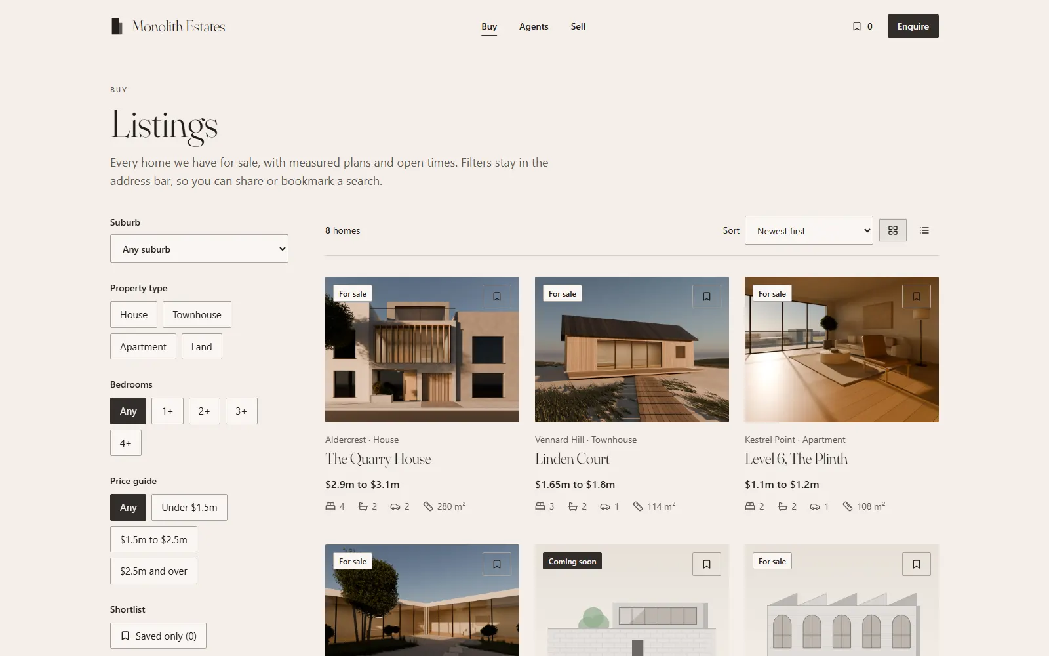1049x656 pixels.
Task: Choose $2.5m and over price guide
Action: point(153,571)
